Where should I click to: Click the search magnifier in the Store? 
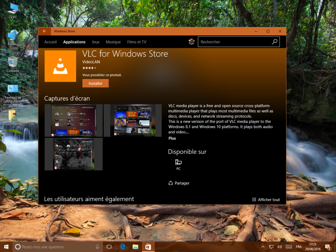click(x=275, y=42)
